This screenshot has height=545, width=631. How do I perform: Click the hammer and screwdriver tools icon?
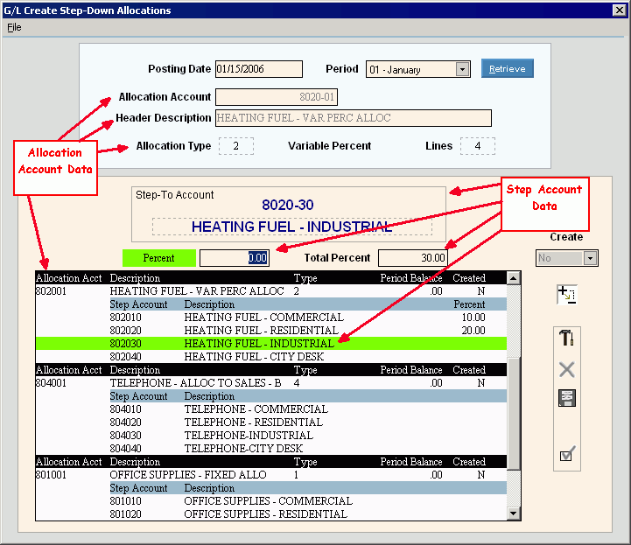[x=566, y=338]
